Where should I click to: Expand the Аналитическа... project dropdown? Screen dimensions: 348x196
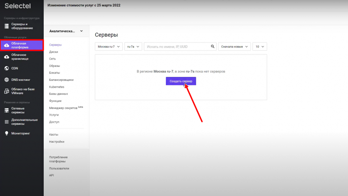point(66,31)
